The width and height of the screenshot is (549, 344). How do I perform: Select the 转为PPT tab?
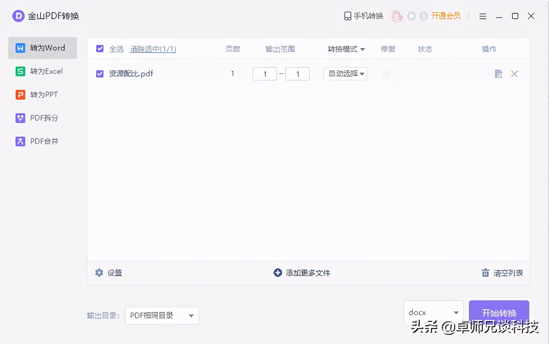tap(43, 95)
